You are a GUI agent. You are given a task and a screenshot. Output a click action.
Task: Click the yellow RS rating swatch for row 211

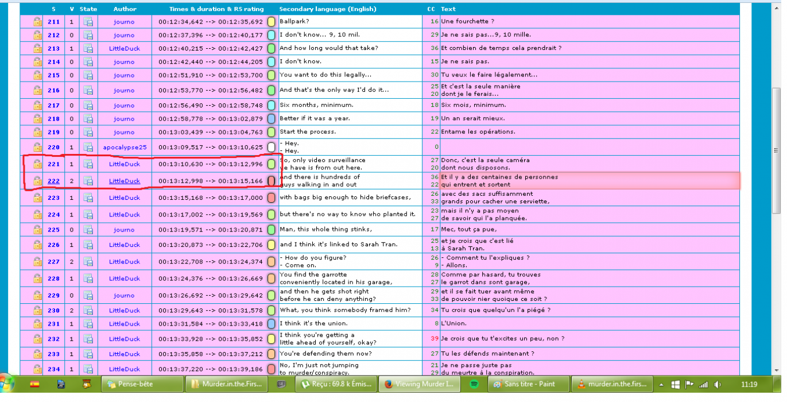[x=272, y=22]
